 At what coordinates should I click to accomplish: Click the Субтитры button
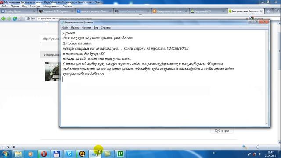coord(222,131)
